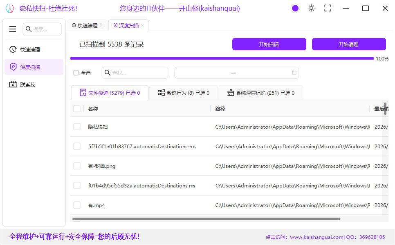
Task: Click 5f7b5f1e01b83767.automaticDestinations-ms file name
Action: click(x=142, y=147)
